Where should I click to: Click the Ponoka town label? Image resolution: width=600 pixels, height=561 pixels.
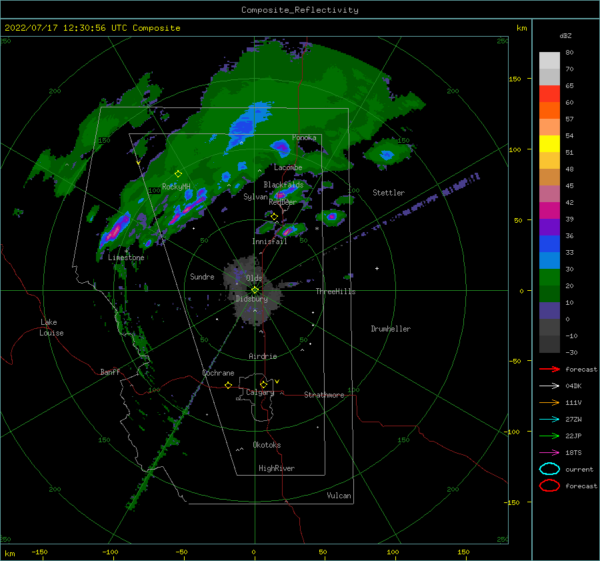[304, 137]
